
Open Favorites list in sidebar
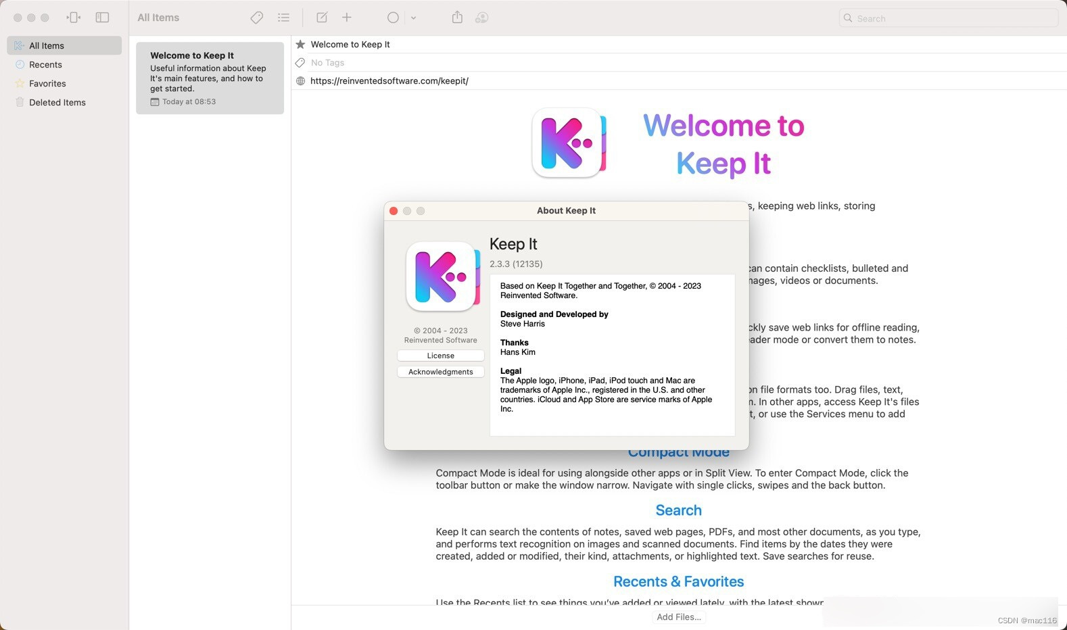64,83
